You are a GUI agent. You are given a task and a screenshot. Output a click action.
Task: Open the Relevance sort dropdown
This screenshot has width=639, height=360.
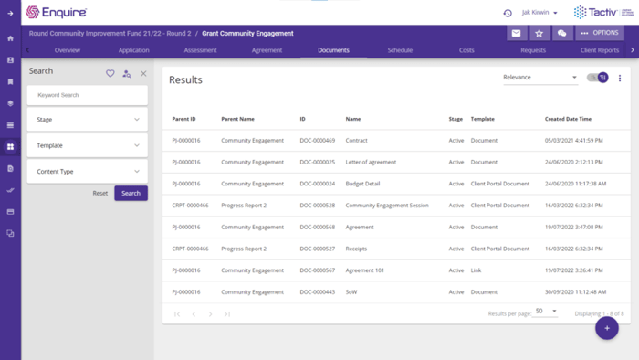coord(540,78)
